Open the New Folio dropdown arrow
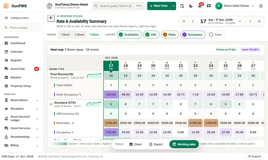The image size is (268, 160). (173, 6)
